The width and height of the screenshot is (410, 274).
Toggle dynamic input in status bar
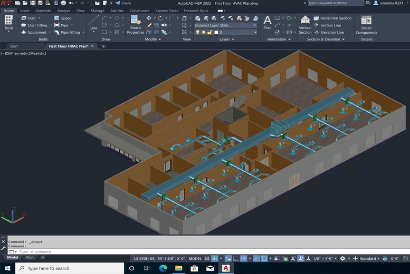point(228,259)
